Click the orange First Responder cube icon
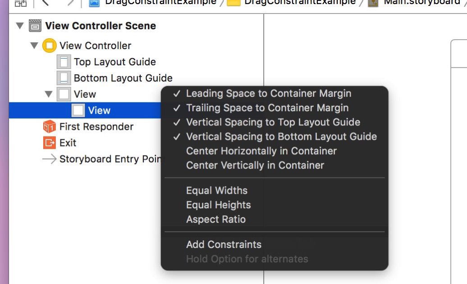 pyautogui.click(x=50, y=127)
